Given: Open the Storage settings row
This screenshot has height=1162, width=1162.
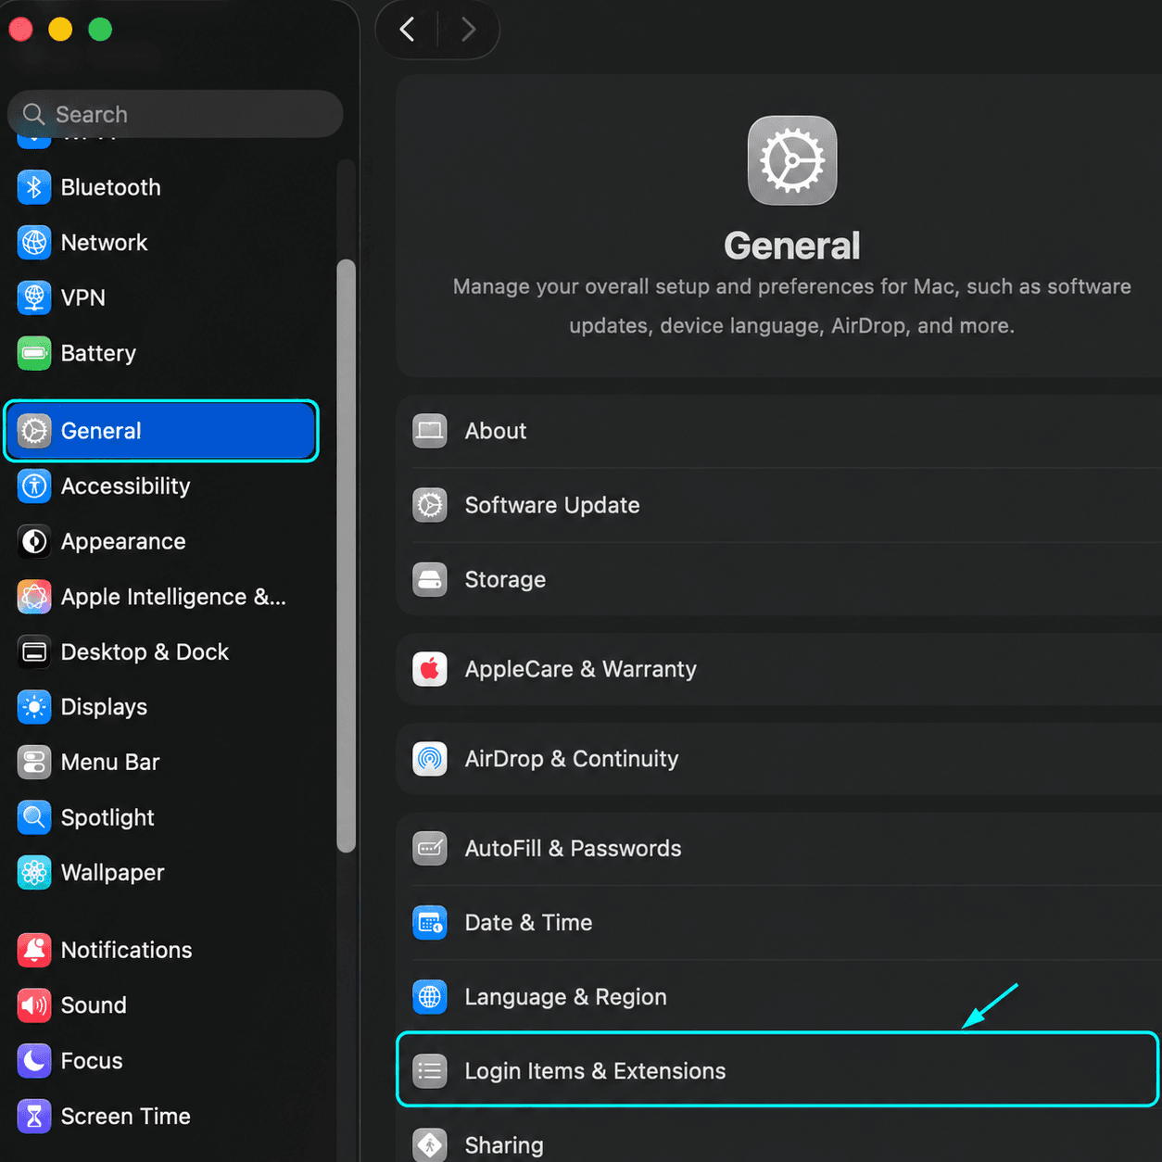Looking at the screenshot, I should (778, 579).
